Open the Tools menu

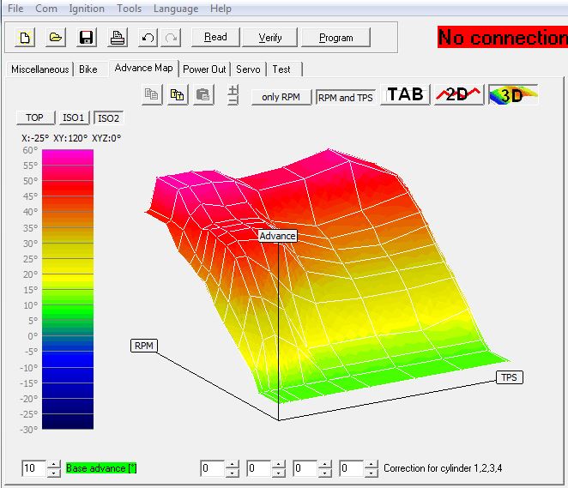129,9
